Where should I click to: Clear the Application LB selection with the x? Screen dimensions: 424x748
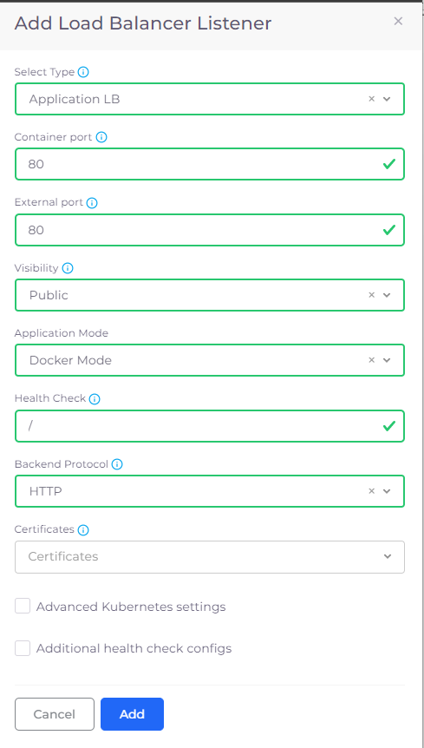coord(372,99)
